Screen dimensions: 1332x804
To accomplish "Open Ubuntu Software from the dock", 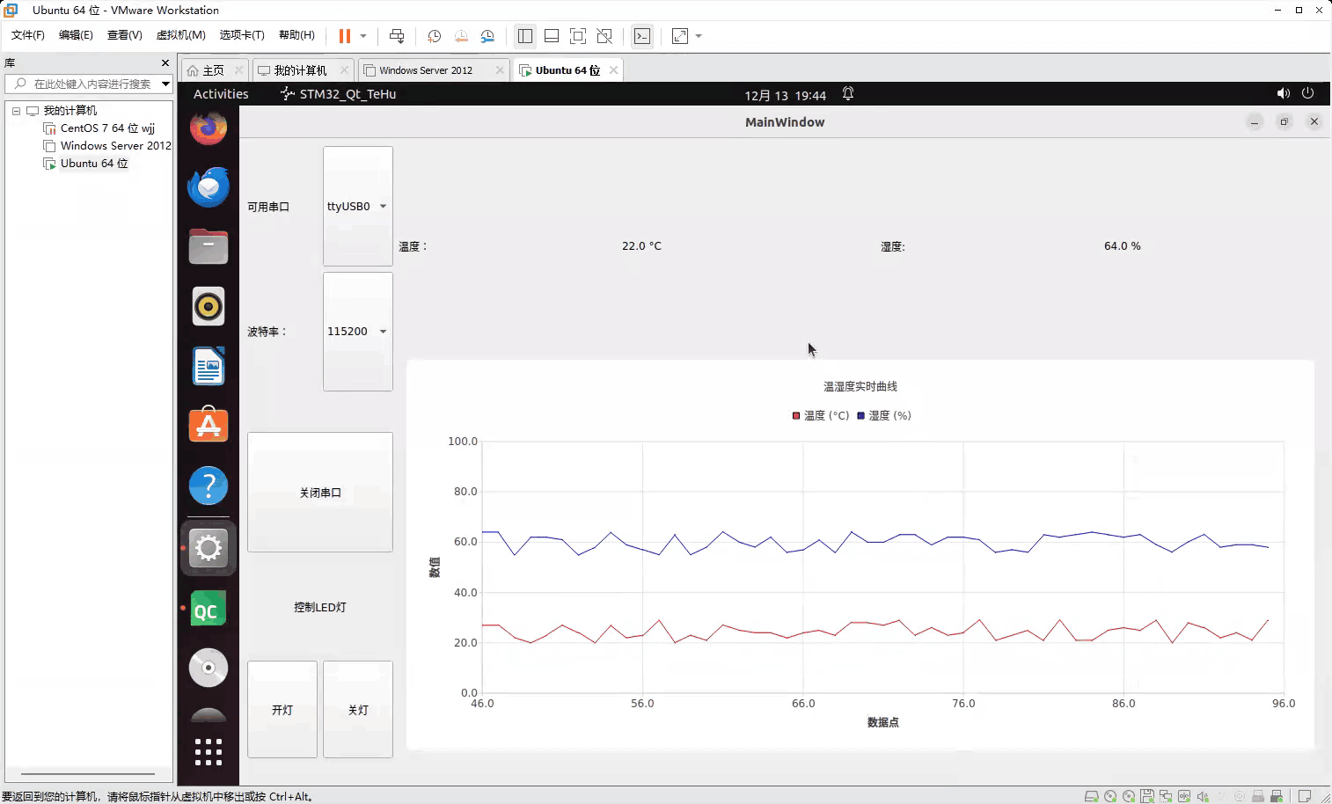I will point(209,425).
